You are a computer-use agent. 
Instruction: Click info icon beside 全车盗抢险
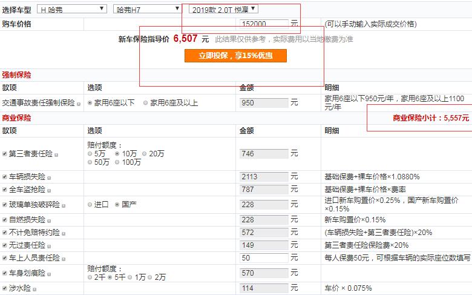[x=49, y=190]
